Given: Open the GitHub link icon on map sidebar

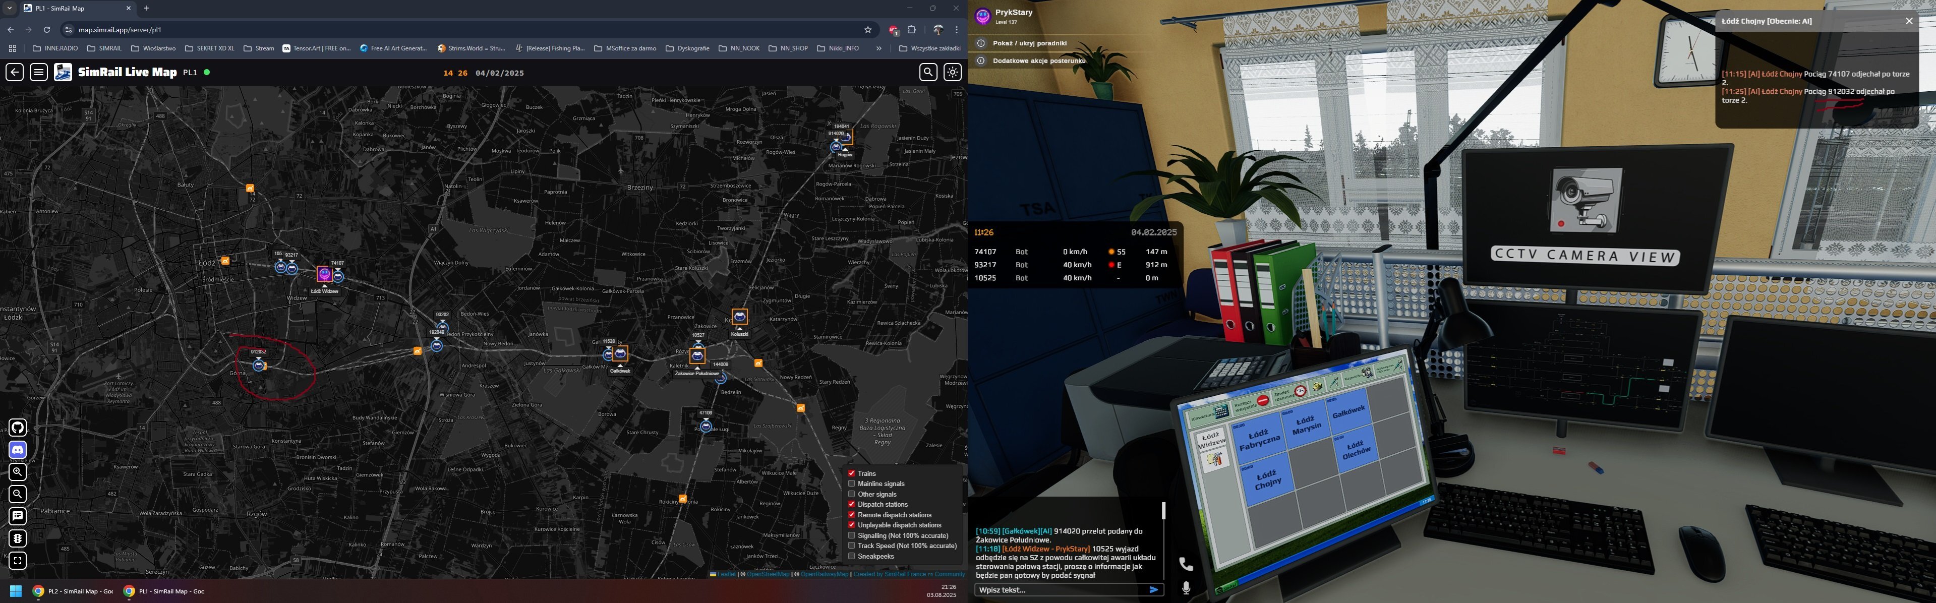Looking at the screenshot, I should point(17,427).
